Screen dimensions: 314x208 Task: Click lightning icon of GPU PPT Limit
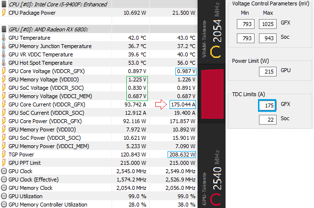click(4, 163)
